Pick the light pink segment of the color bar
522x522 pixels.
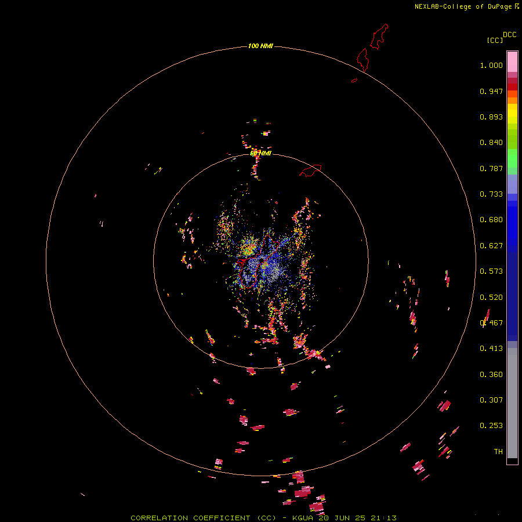coord(512,62)
